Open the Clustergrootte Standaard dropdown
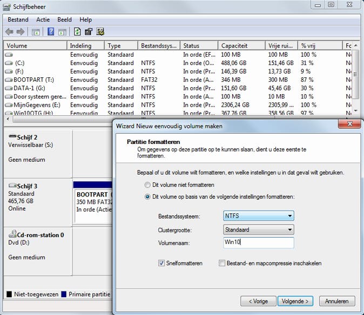364x315 pixels. (x=258, y=229)
